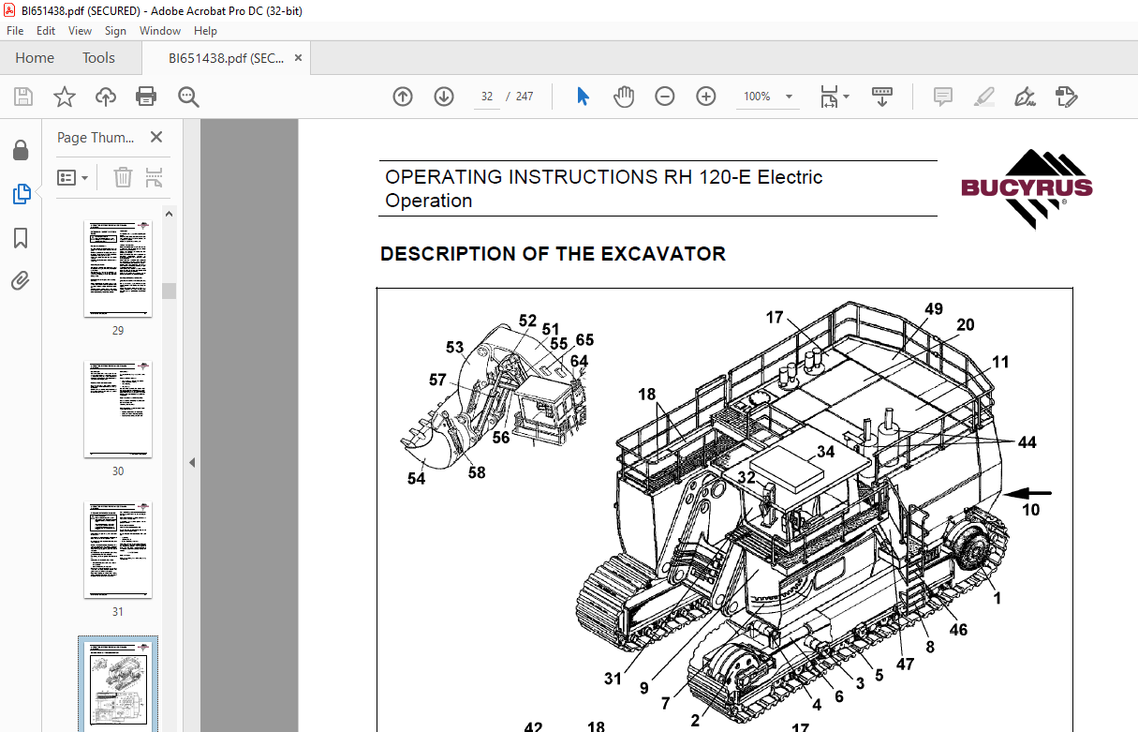Click the delete pages trash icon

[x=123, y=177]
